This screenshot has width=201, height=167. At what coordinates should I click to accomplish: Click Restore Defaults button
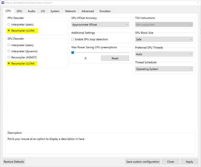pyautogui.click(x=14, y=161)
